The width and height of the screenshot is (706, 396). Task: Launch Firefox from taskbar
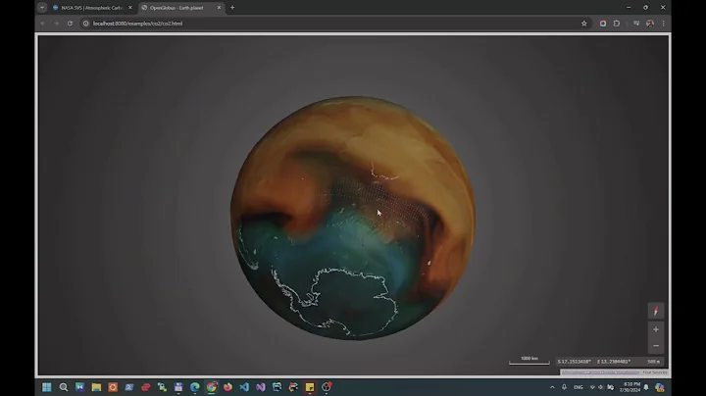227,387
